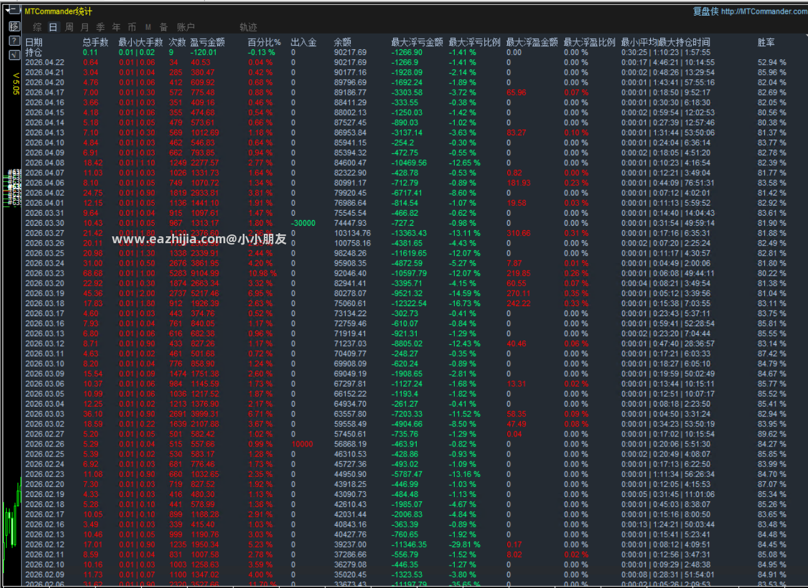Viewport: 808px width, 588px height.
Task: Select the 2026.02.09 date row
Action: [44, 574]
